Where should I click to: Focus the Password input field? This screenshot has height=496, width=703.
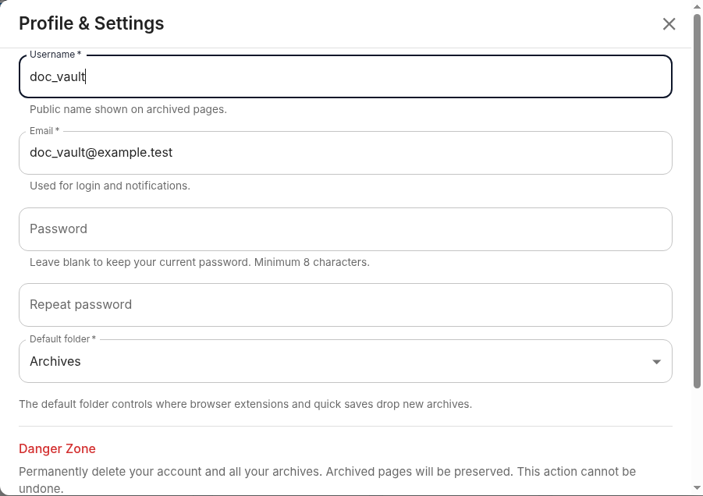tap(345, 229)
